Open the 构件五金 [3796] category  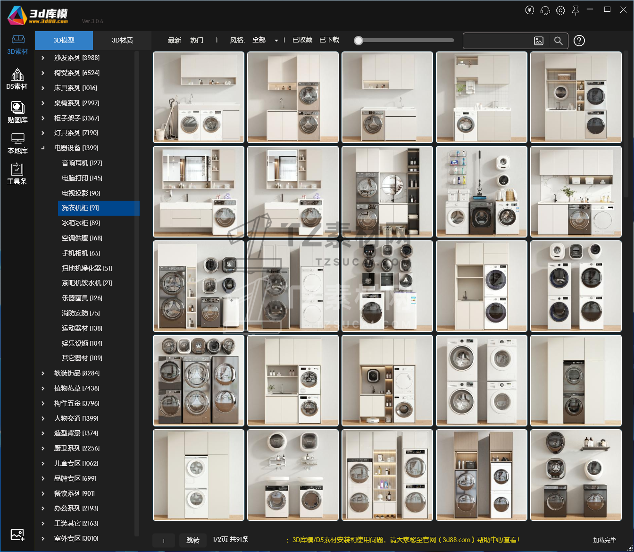77,403
